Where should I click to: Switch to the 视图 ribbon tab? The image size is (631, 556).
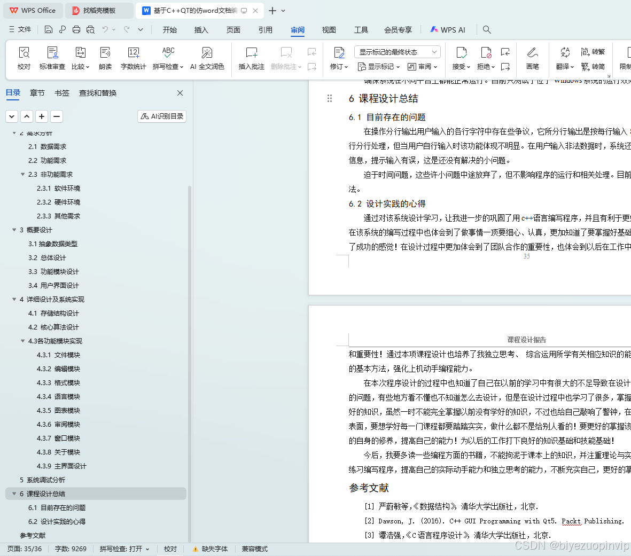point(329,30)
